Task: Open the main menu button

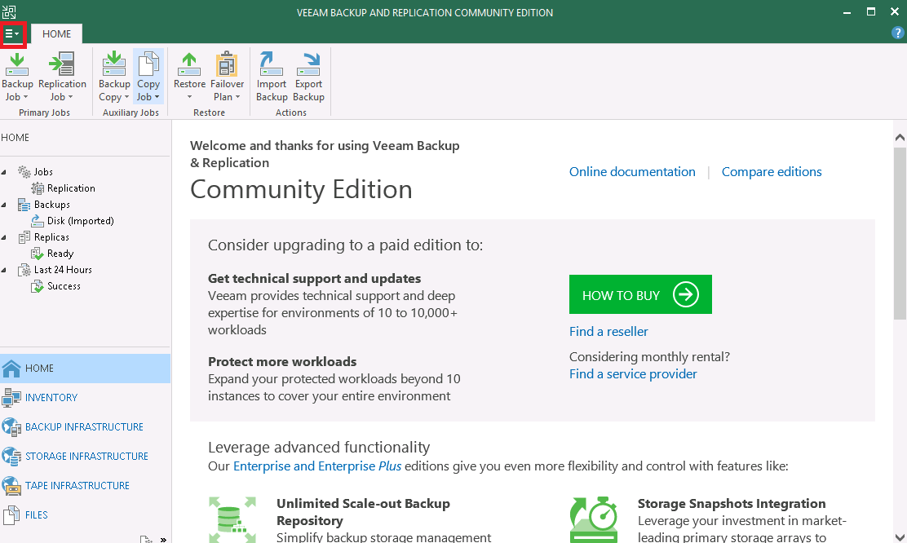Action: click(12, 34)
